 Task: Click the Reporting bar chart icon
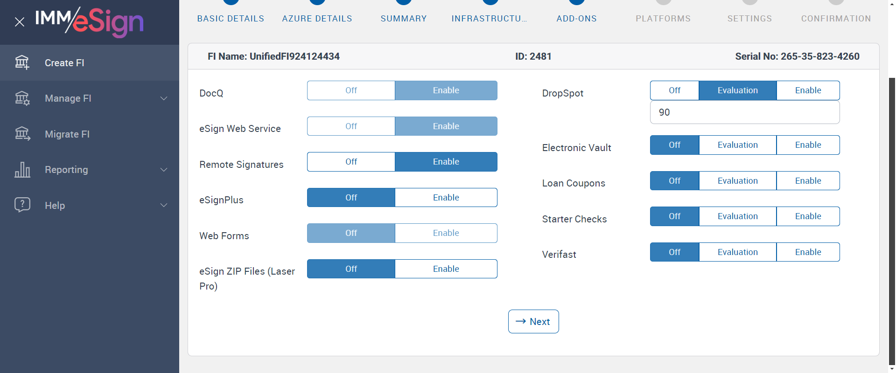(x=22, y=170)
